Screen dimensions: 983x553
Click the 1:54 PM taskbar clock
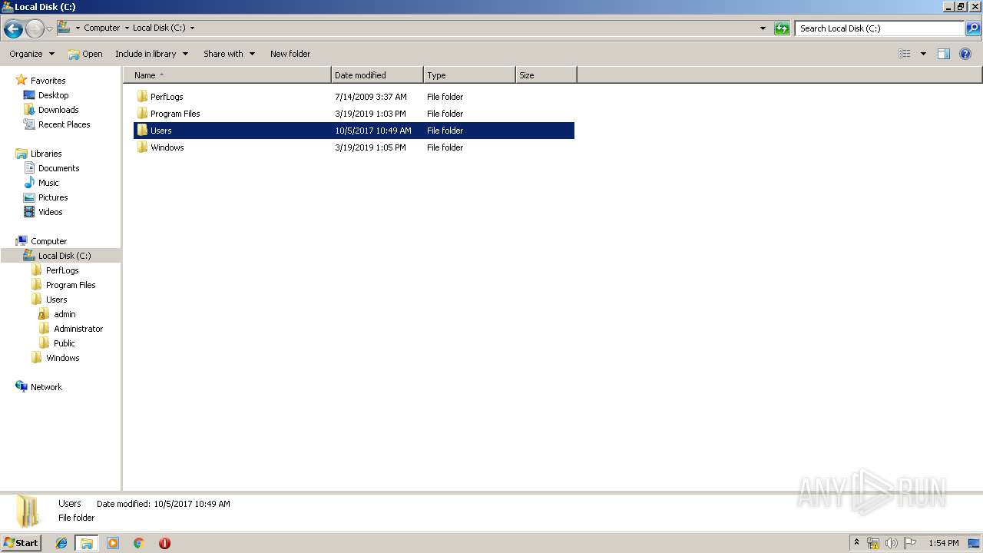pos(943,543)
